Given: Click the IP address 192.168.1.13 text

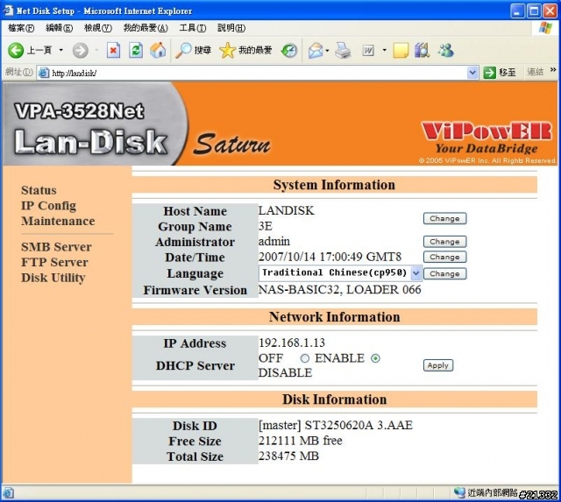Looking at the screenshot, I should [x=292, y=343].
